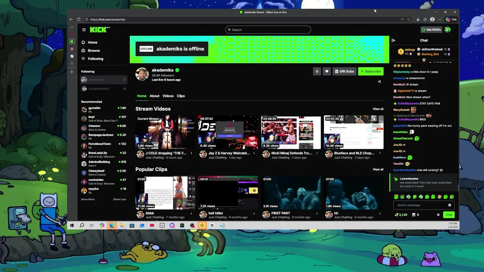Switch to the Clips tab
Image resolution: width=484 pixels, height=272 pixels.
pos(181,96)
